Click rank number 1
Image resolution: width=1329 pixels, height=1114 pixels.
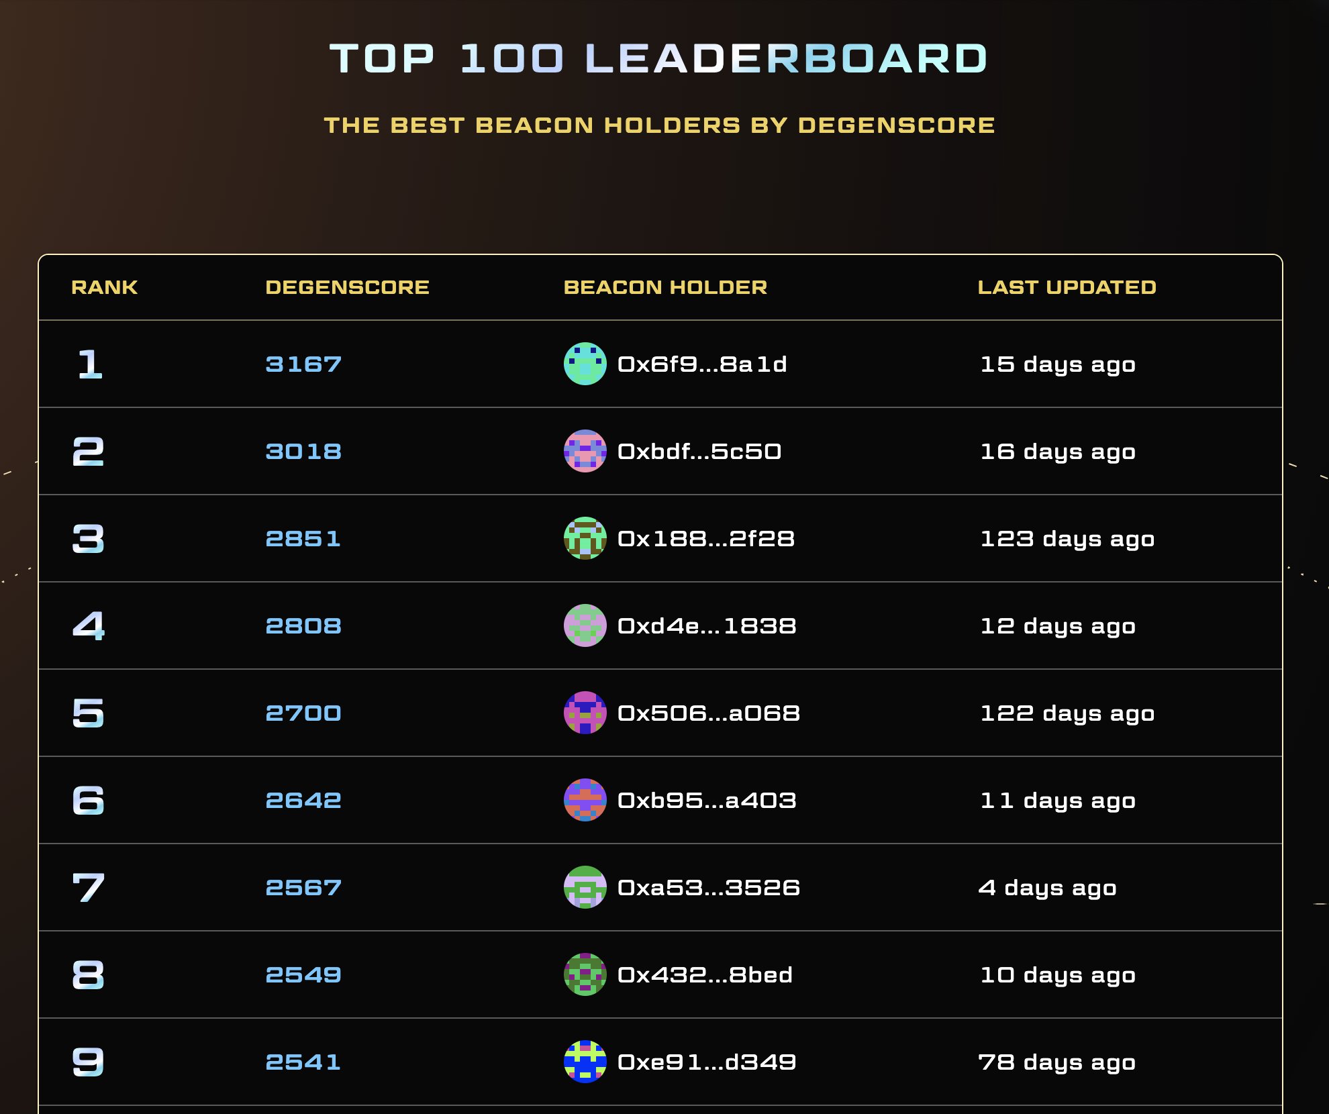point(90,364)
